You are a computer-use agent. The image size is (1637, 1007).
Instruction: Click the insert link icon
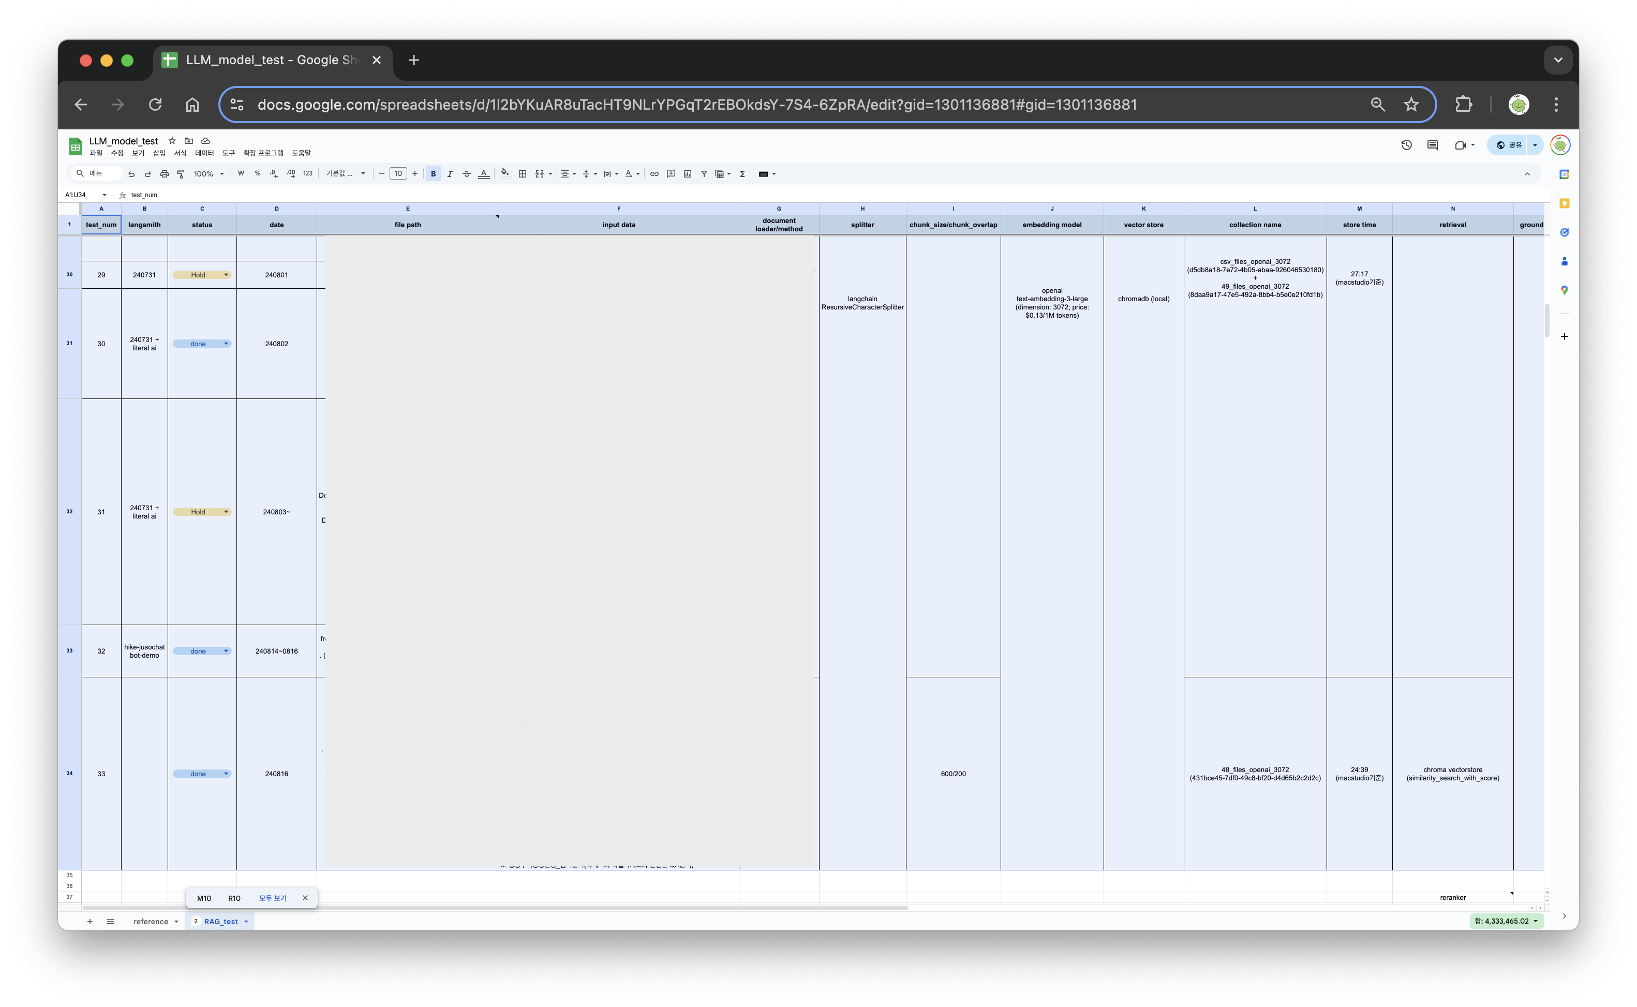coord(654,174)
